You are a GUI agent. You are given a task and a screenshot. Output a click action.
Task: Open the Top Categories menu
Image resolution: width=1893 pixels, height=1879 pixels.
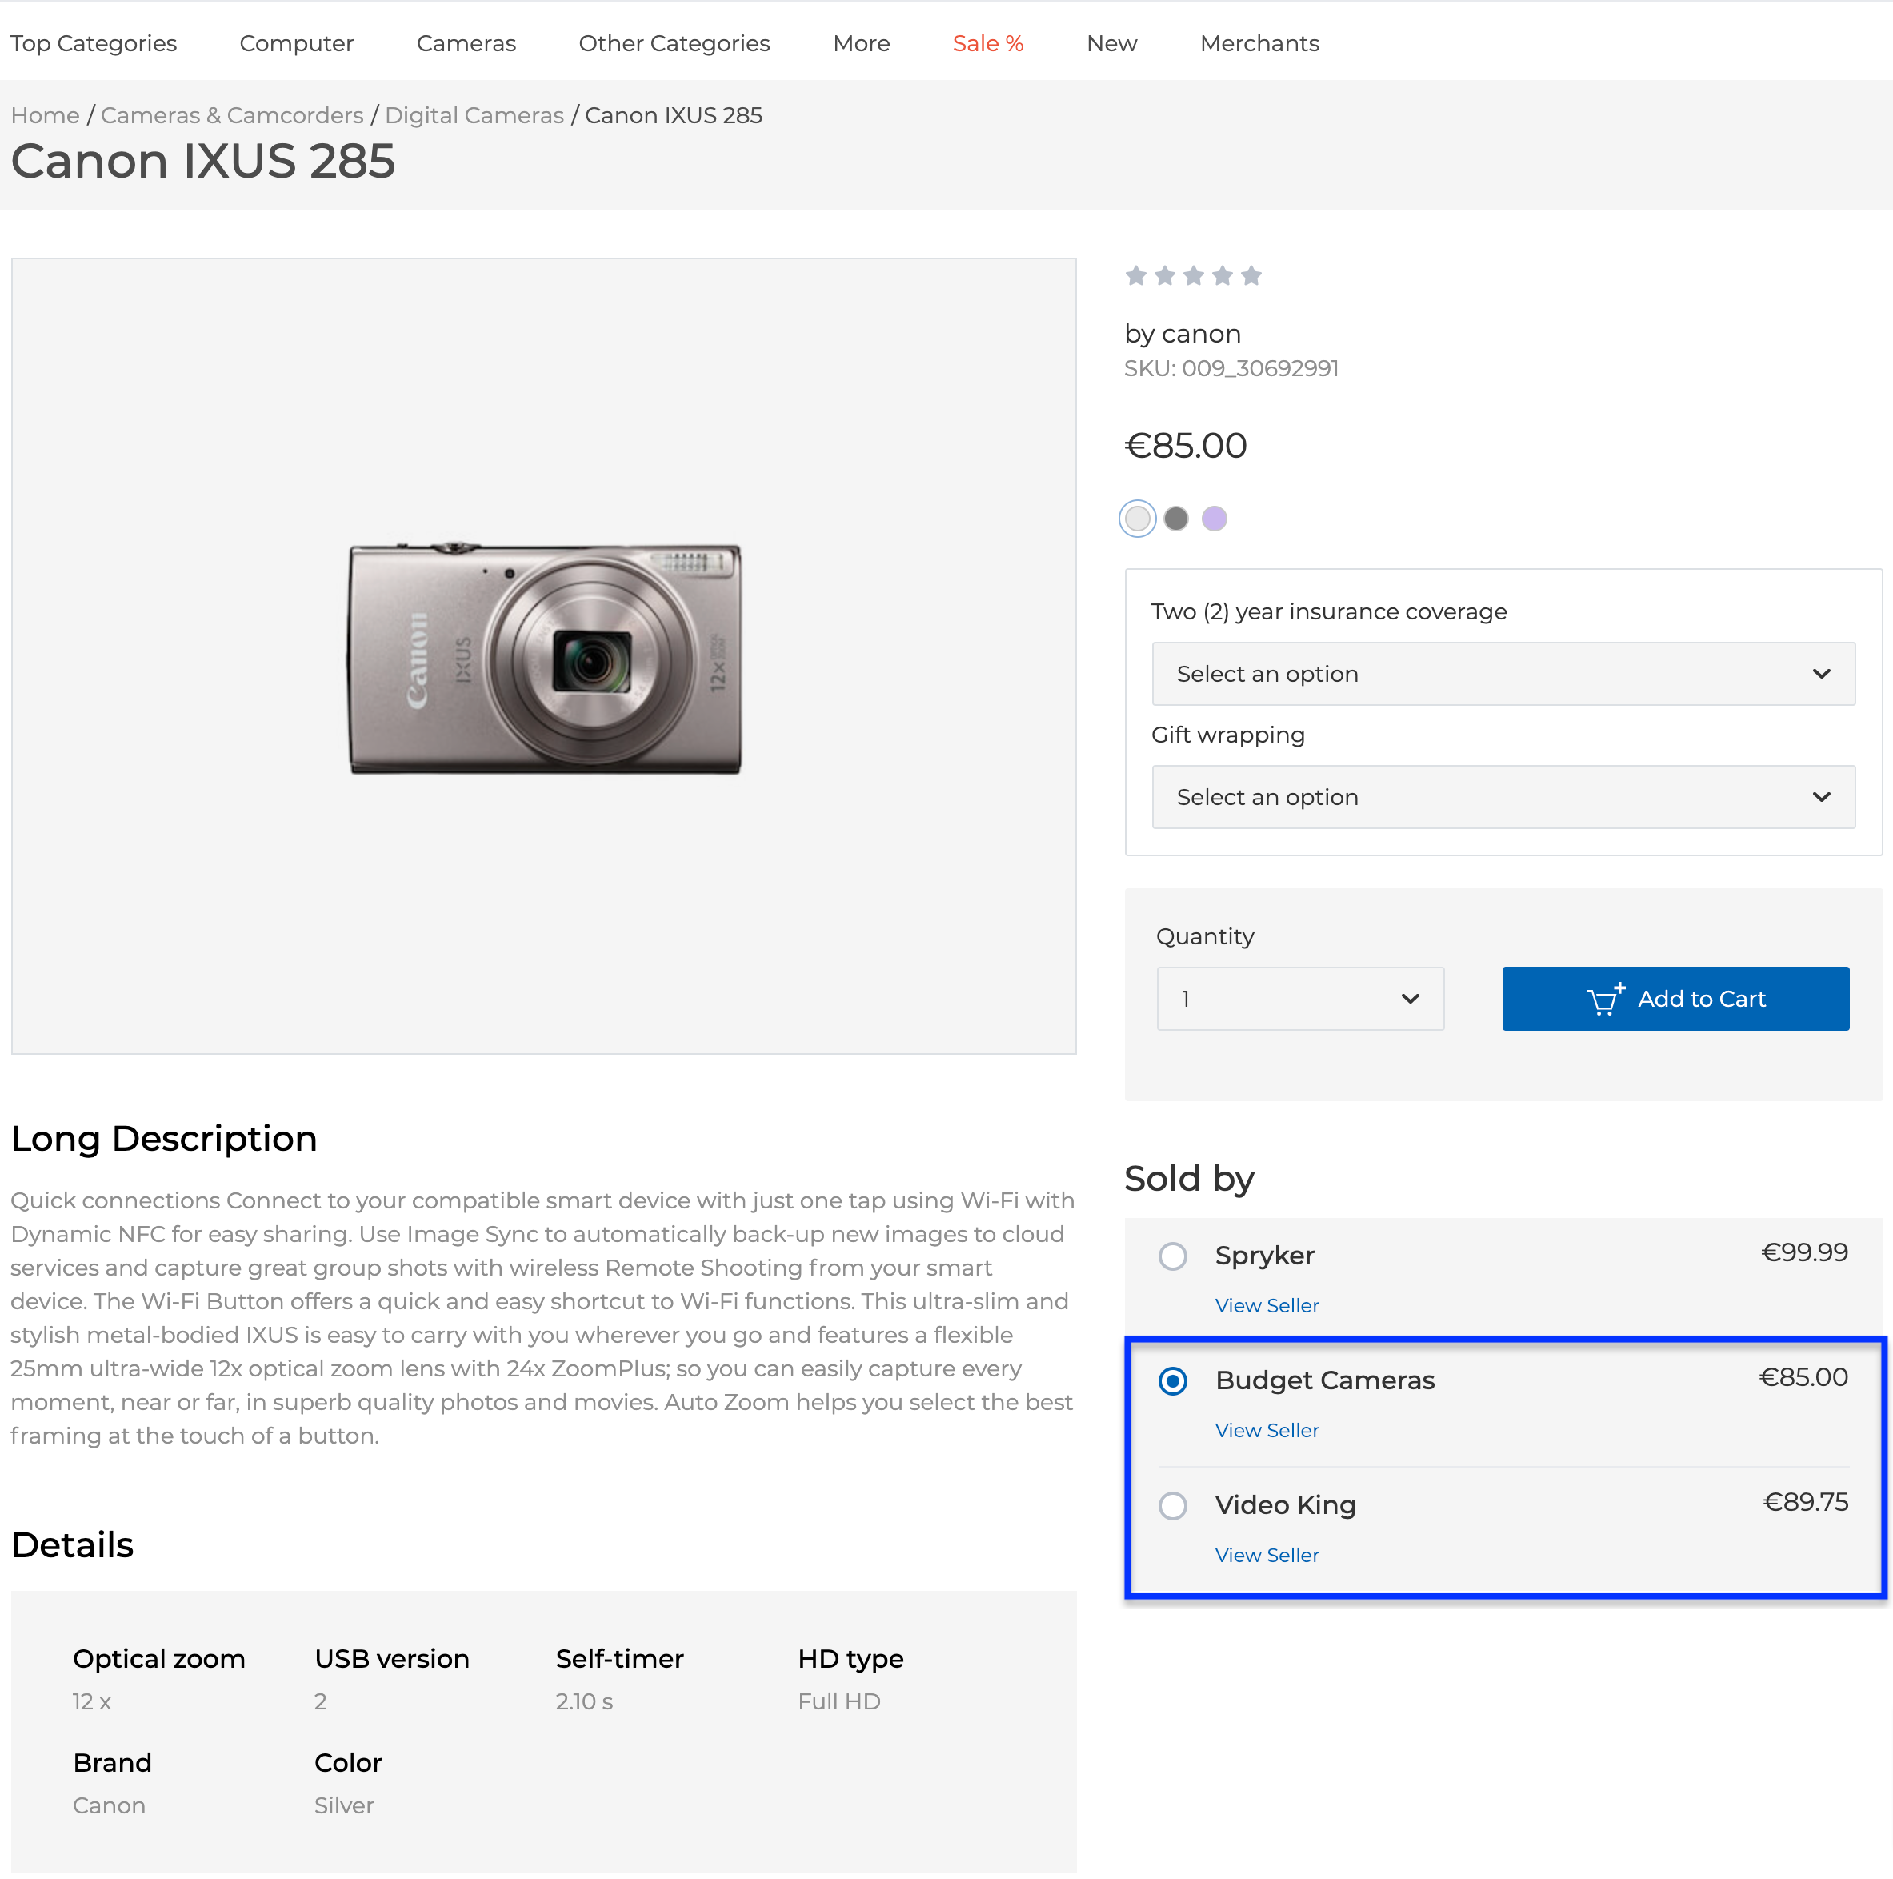coord(93,43)
